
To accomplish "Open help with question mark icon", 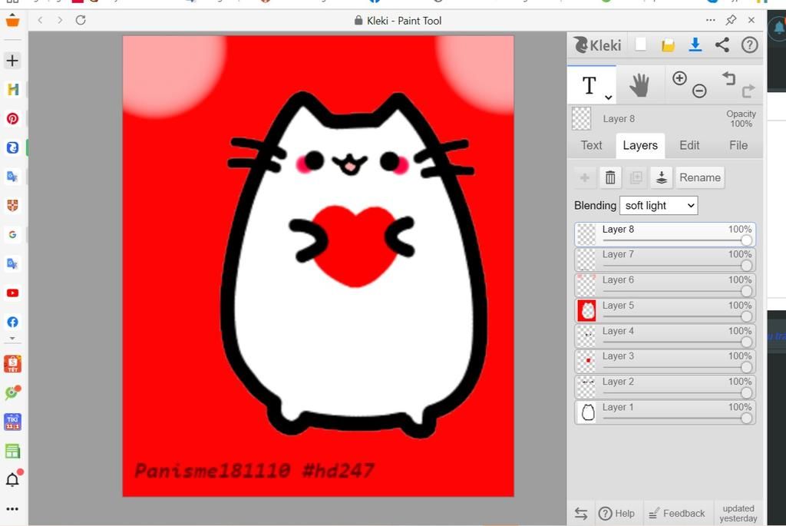I will (749, 45).
